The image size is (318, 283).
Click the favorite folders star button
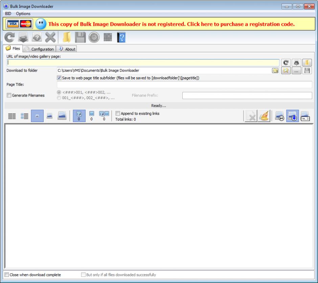(x=286, y=71)
